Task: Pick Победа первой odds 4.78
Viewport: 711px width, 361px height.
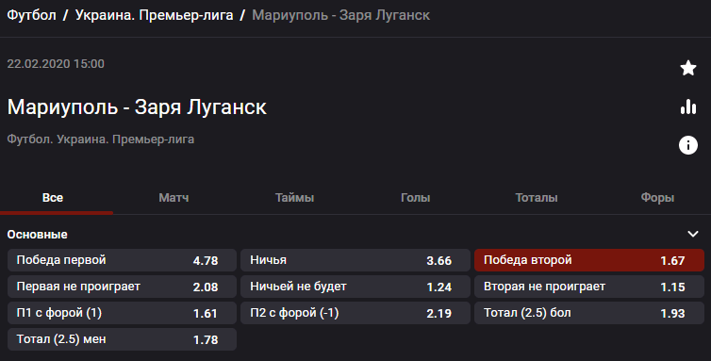Action: coord(122,260)
